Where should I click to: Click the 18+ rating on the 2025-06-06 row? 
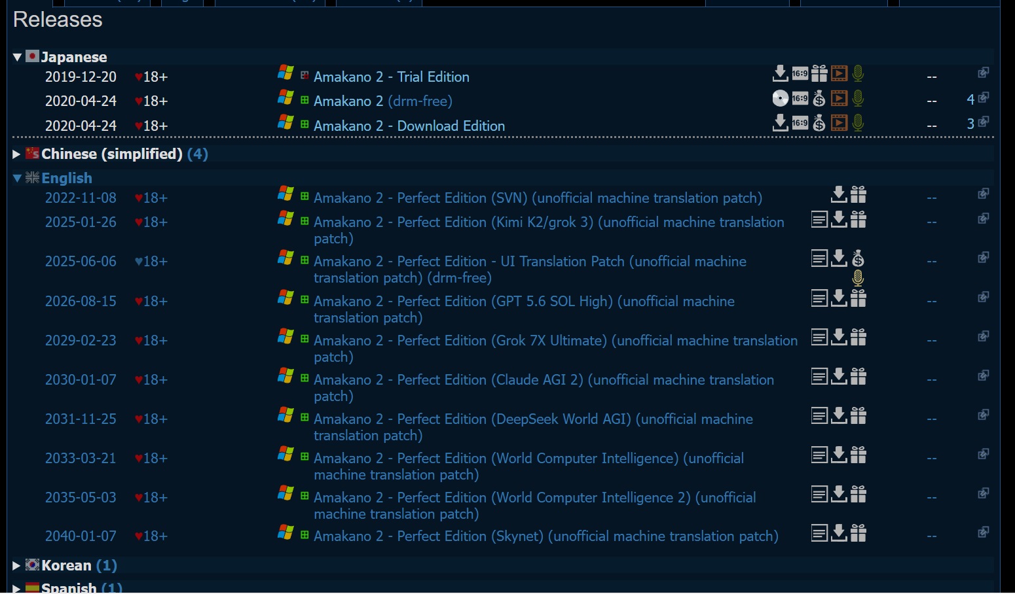pos(151,262)
